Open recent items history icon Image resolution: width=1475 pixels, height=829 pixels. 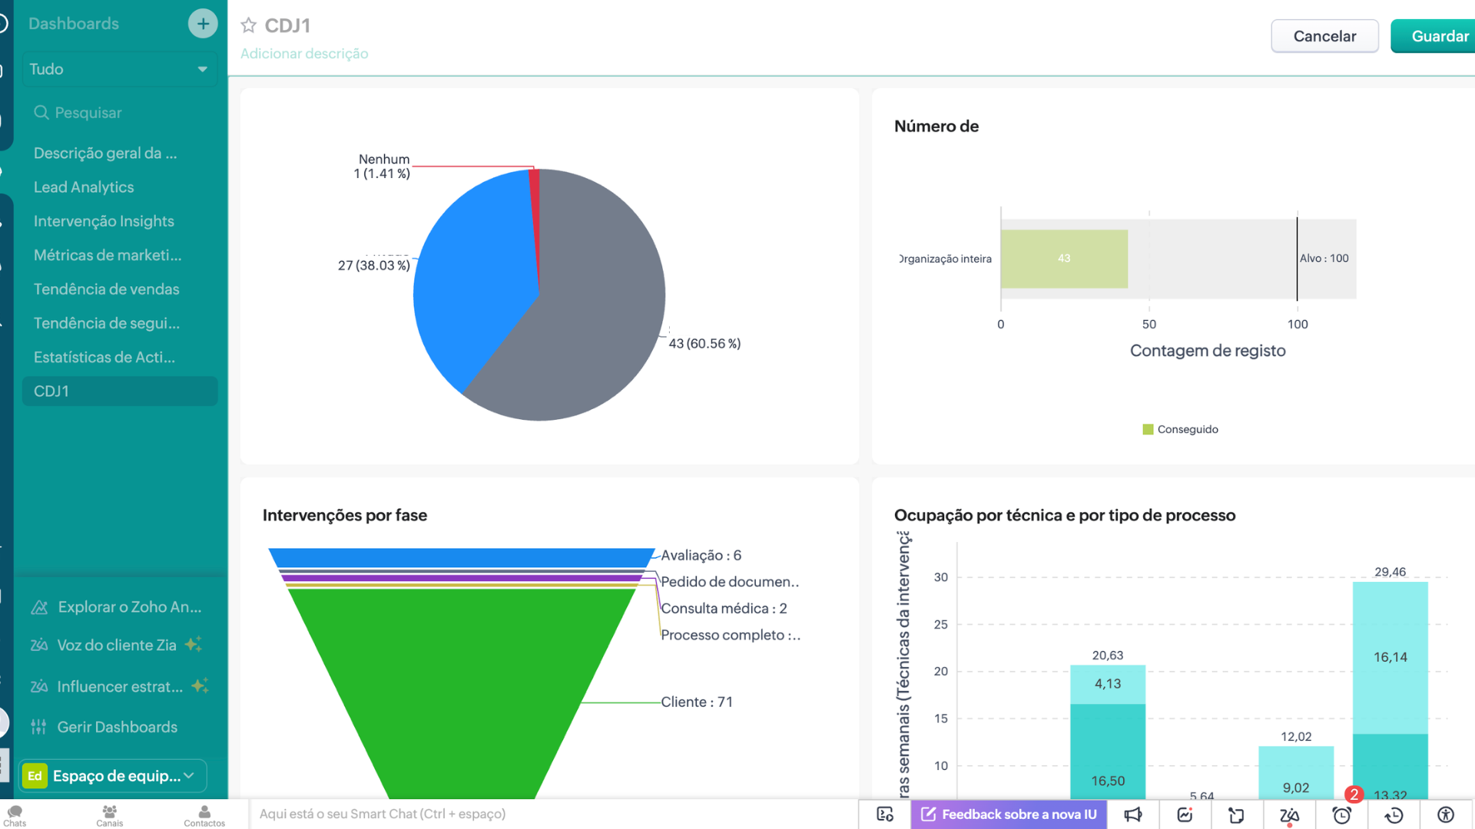[x=1394, y=814]
